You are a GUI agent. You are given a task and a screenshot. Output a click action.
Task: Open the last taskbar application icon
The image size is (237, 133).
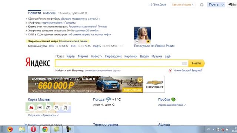[68, 129]
